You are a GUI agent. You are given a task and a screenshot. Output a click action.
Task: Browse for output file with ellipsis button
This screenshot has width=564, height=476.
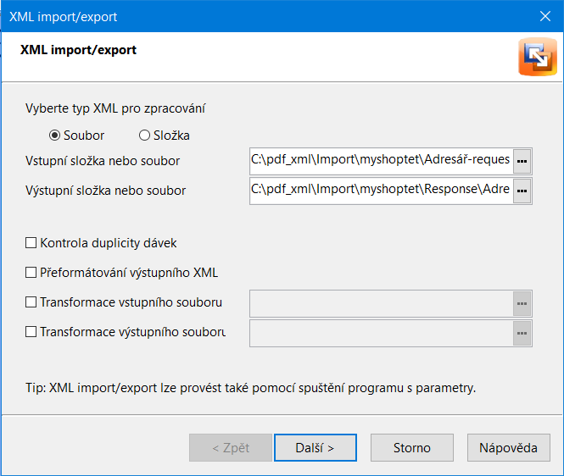(522, 191)
